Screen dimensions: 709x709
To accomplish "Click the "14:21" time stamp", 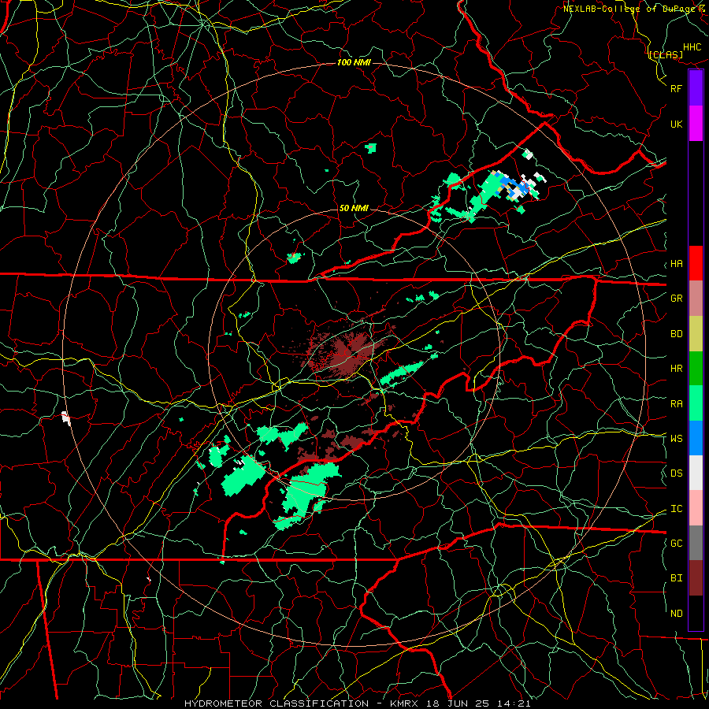I will click(x=515, y=703).
